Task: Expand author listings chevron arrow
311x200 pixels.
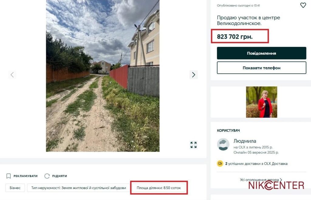Action: tap(281, 180)
